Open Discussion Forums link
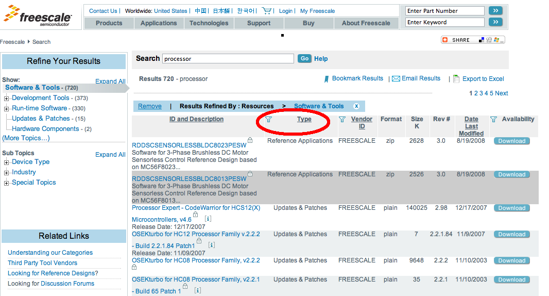 (67, 284)
